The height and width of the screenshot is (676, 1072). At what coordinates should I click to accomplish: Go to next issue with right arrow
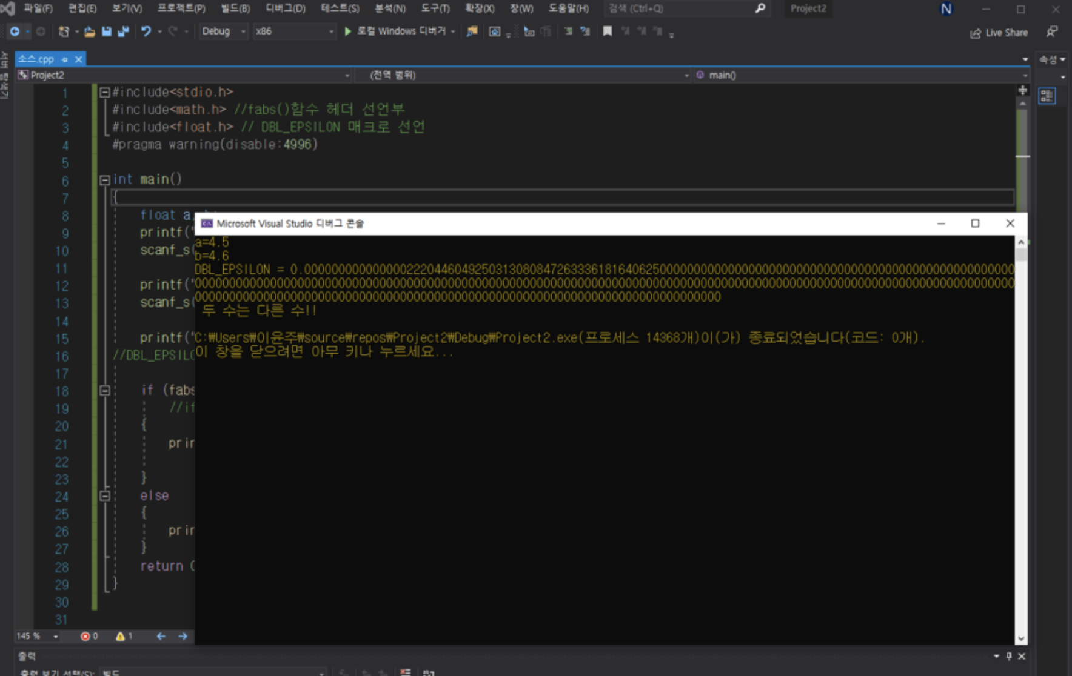[183, 636]
